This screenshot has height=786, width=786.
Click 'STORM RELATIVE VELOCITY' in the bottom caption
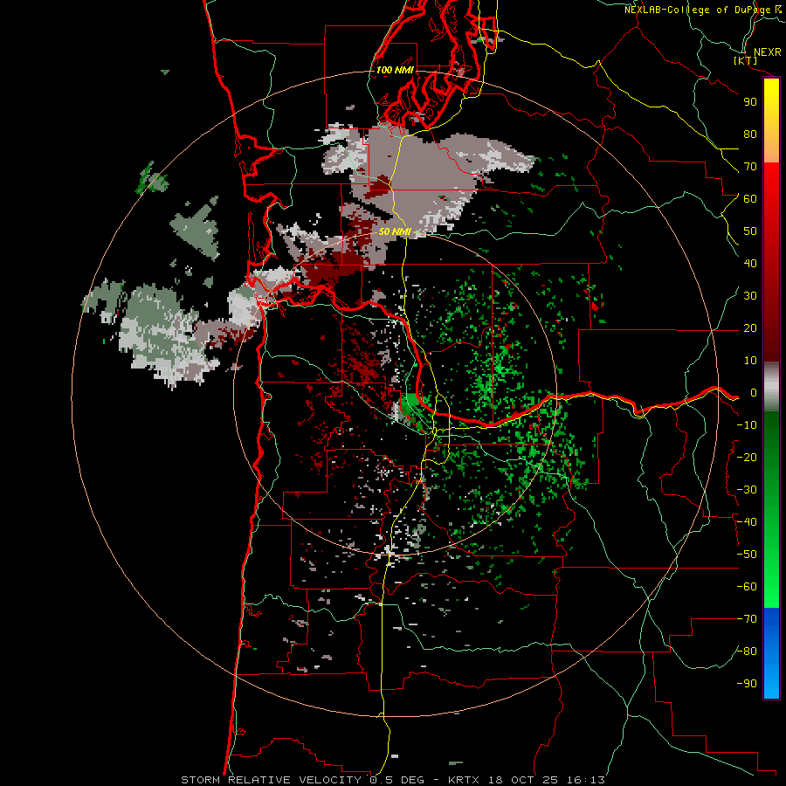271,780
